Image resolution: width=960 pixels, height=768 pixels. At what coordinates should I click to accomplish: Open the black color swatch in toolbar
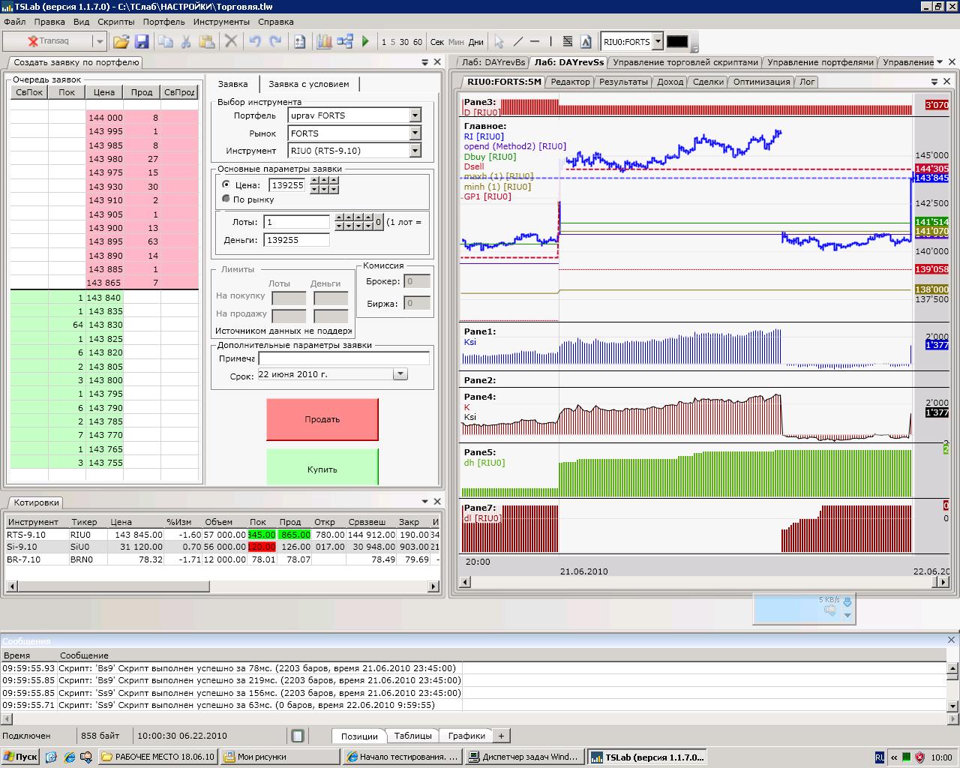pyautogui.click(x=676, y=42)
